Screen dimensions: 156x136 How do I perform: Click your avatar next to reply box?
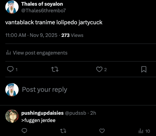click(12, 90)
